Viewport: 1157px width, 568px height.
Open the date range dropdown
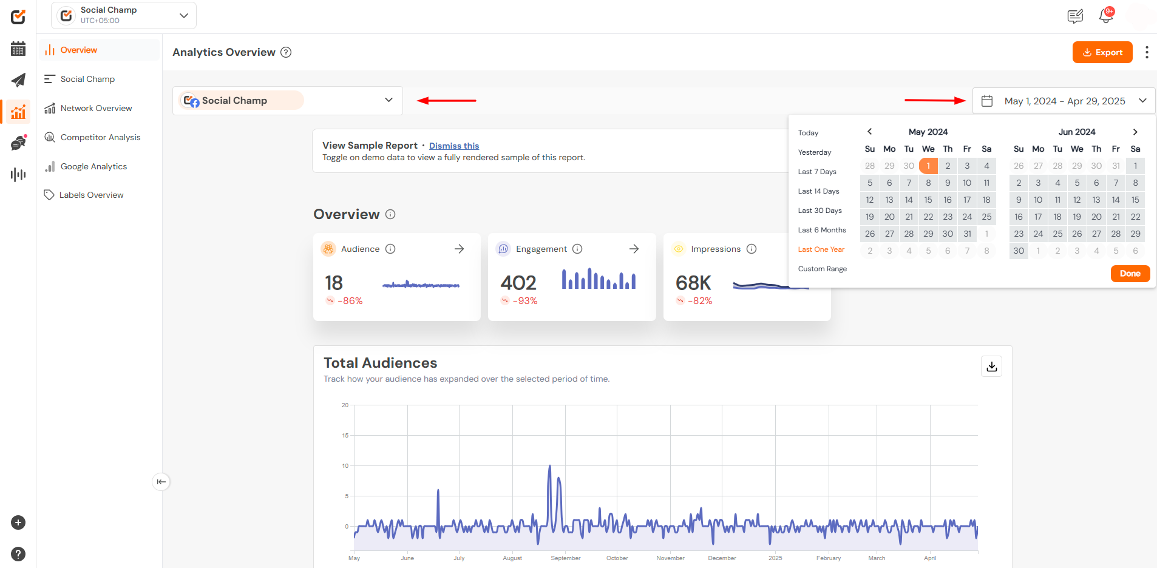1064,101
